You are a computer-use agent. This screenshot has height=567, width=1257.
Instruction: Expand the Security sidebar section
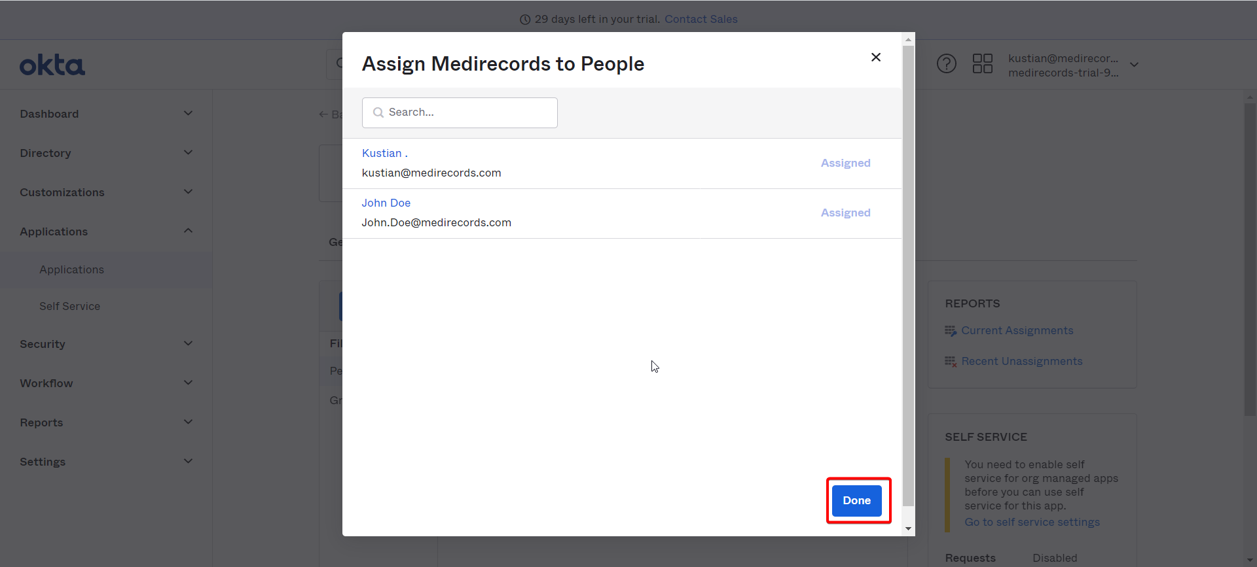click(188, 343)
